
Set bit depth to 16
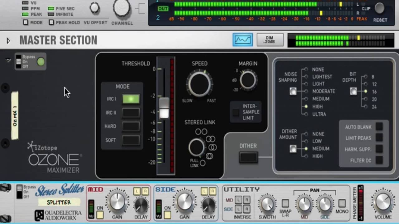[366, 91]
